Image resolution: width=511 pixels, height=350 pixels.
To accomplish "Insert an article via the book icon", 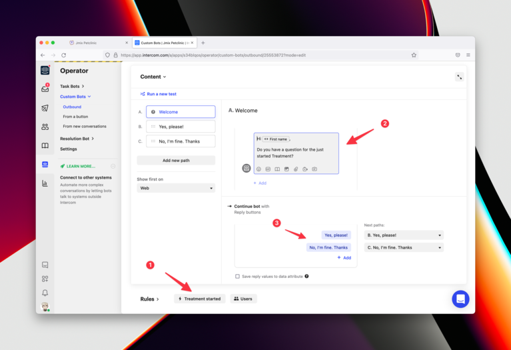I will (x=277, y=169).
